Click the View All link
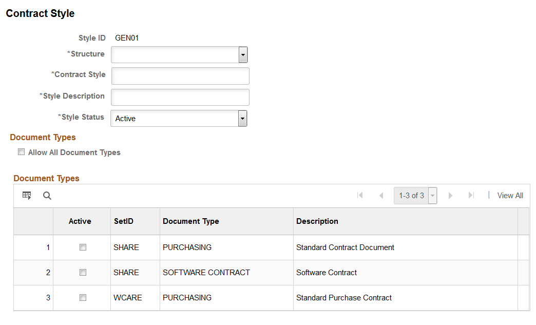The height and width of the screenshot is (325, 536). [510, 196]
